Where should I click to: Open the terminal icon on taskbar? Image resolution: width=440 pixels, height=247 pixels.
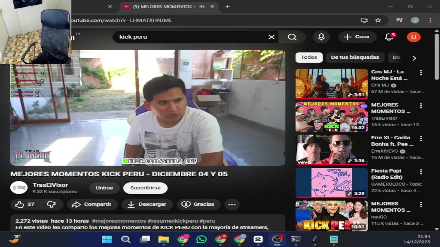pyautogui.click(x=296, y=239)
